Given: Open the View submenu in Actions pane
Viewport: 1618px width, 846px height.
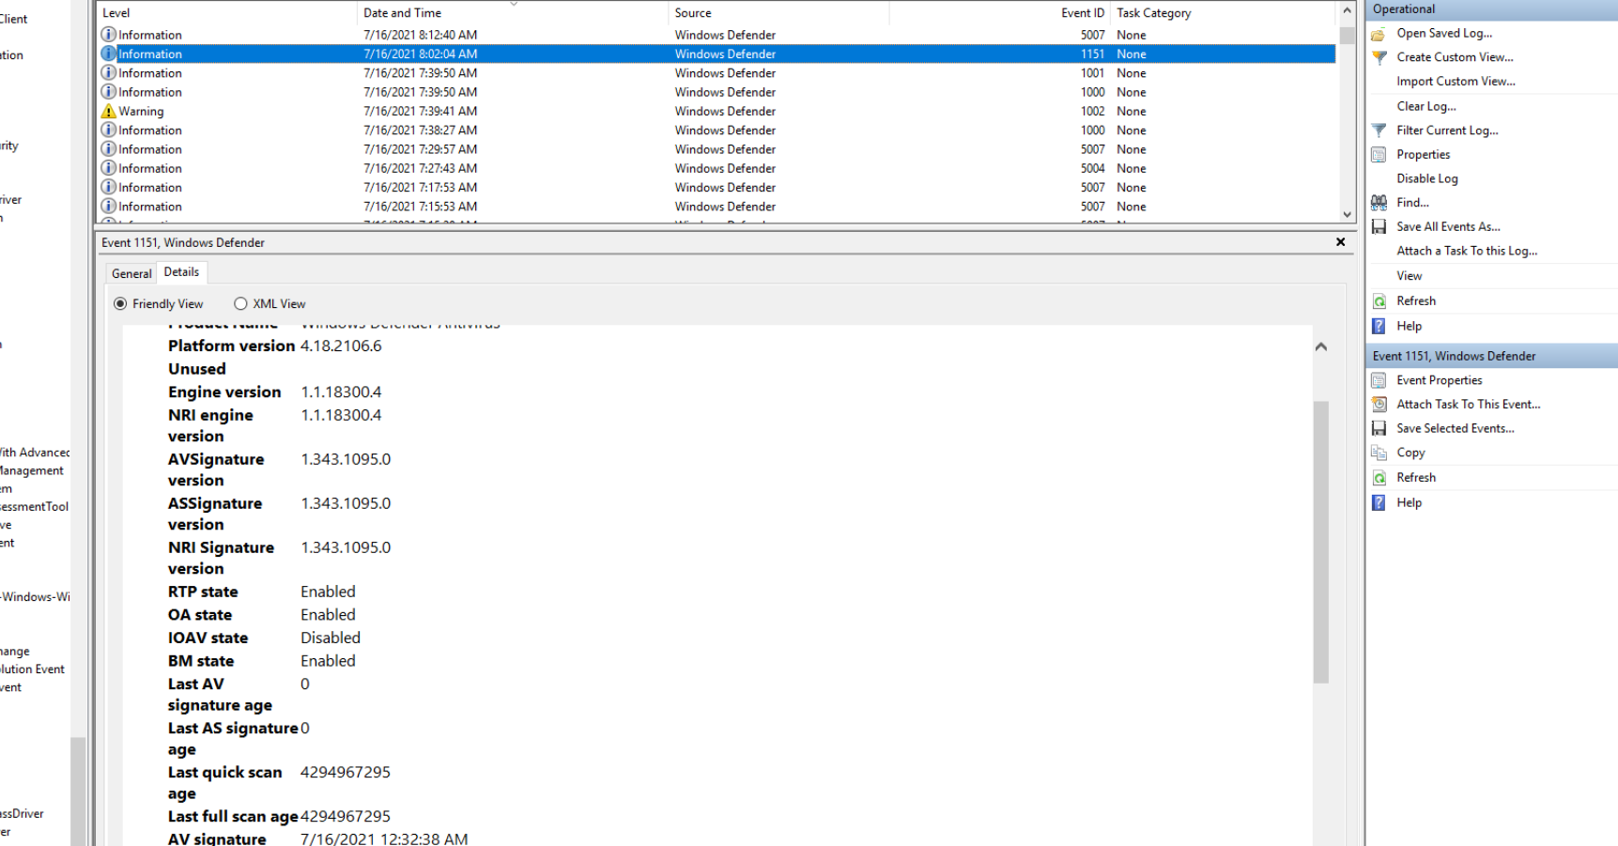Looking at the screenshot, I should pos(1409,276).
